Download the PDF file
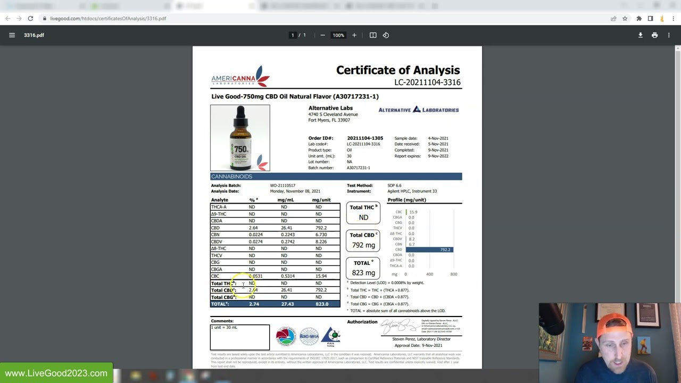This screenshot has width=681, height=383. coord(641,35)
